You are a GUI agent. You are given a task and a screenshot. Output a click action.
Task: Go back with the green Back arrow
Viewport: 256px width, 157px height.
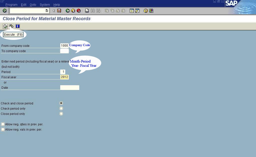[67, 11]
